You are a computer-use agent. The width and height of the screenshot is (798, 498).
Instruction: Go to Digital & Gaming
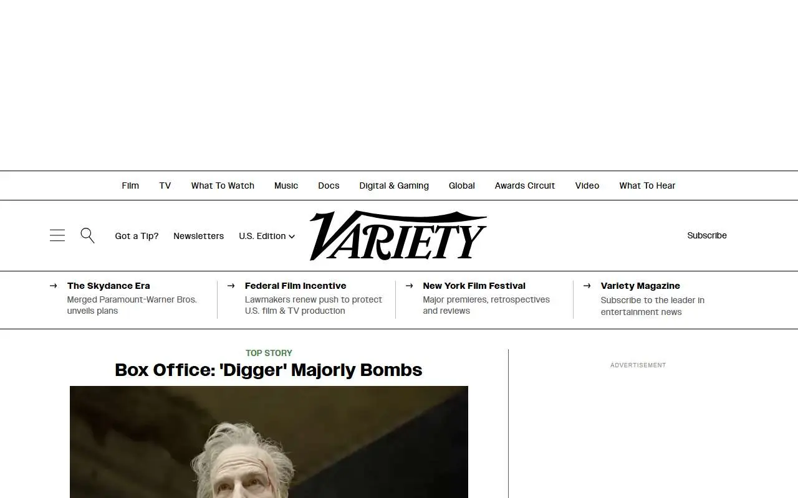(x=394, y=186)
